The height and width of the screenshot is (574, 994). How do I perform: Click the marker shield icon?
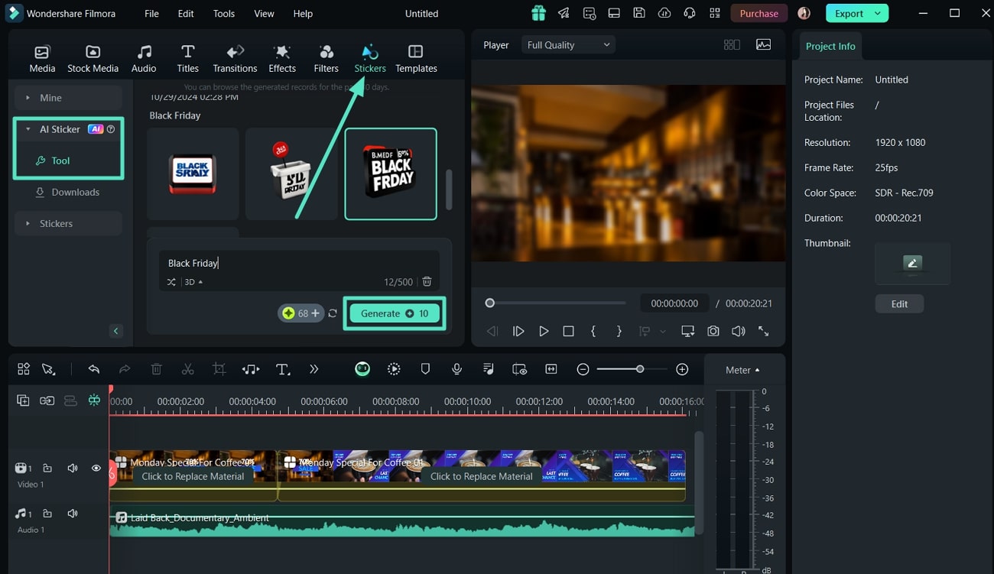tap(425, 369)
